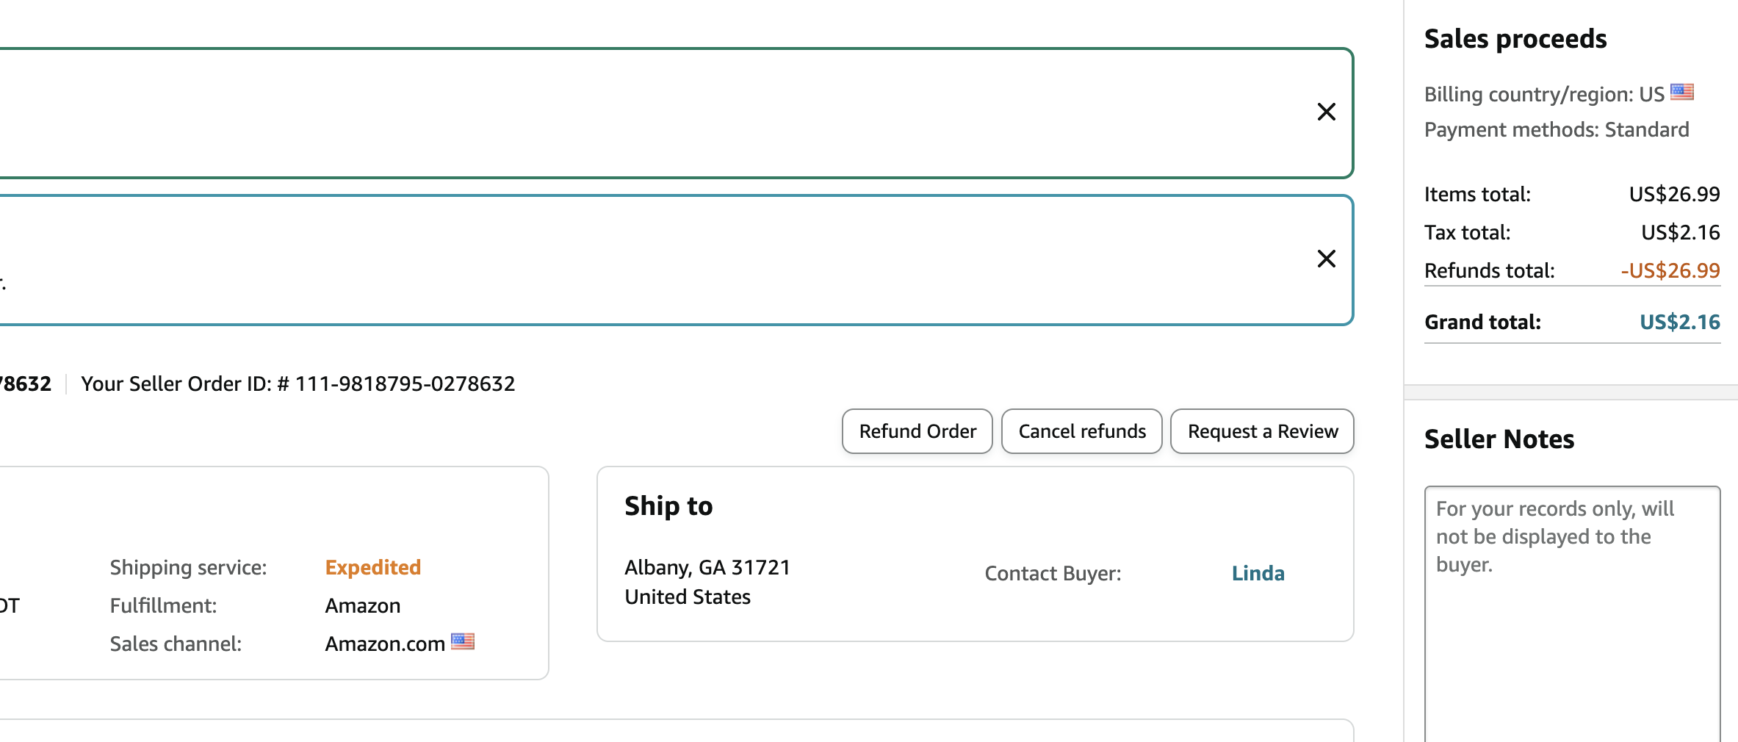Viewport: 1738px width, 742px height.
Task: Click the Tax total US$2.16 amount
Action: click(x=1680, y=232)
